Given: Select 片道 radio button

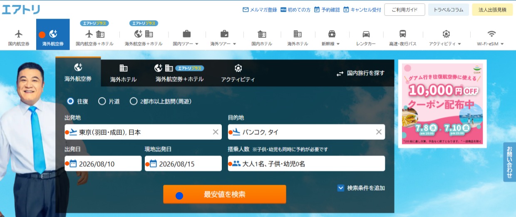Looking at the screenshot, I should pyautogui.click(x=102, y=101).
